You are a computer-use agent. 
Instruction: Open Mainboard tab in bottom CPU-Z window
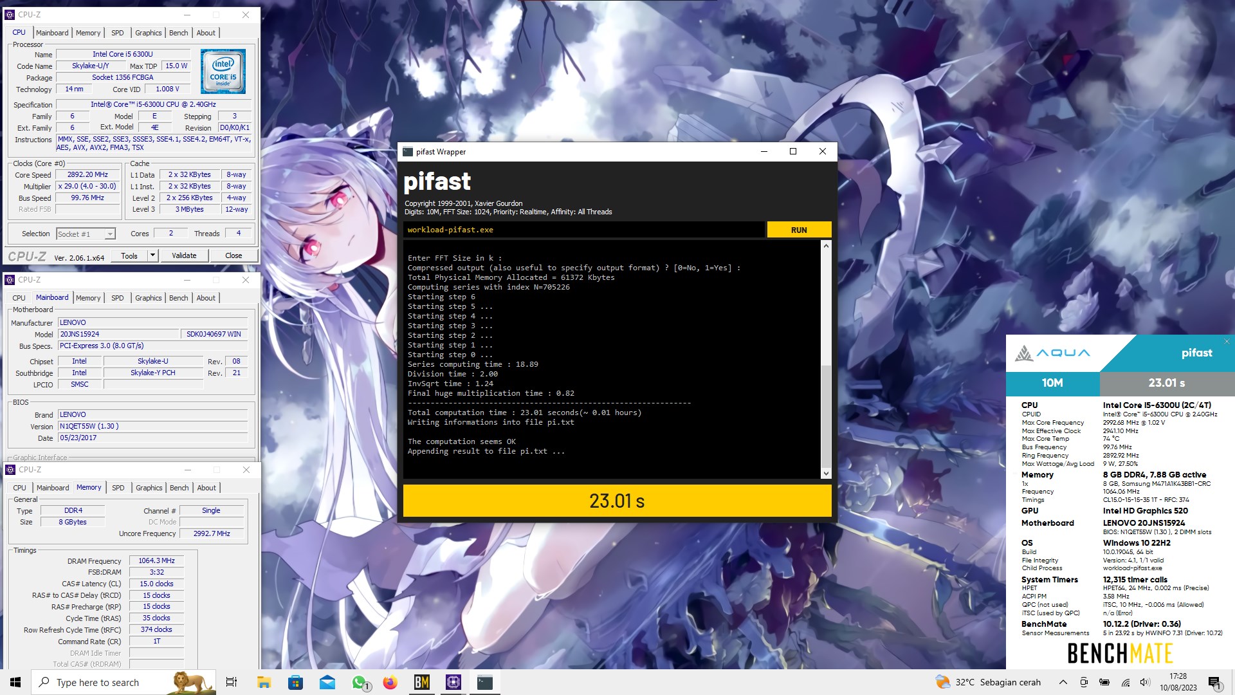point(53,488)
